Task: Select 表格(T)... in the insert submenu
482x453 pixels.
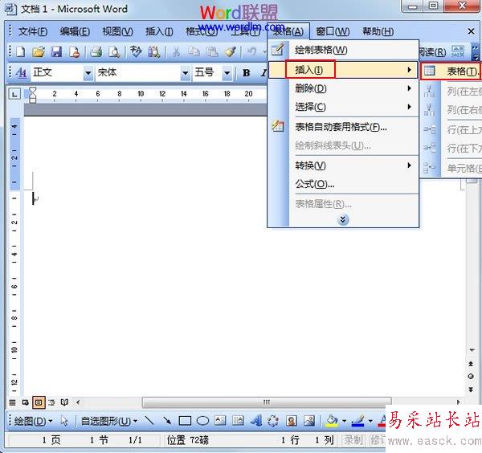Action: pyautogui.click(x=451, y=71)
